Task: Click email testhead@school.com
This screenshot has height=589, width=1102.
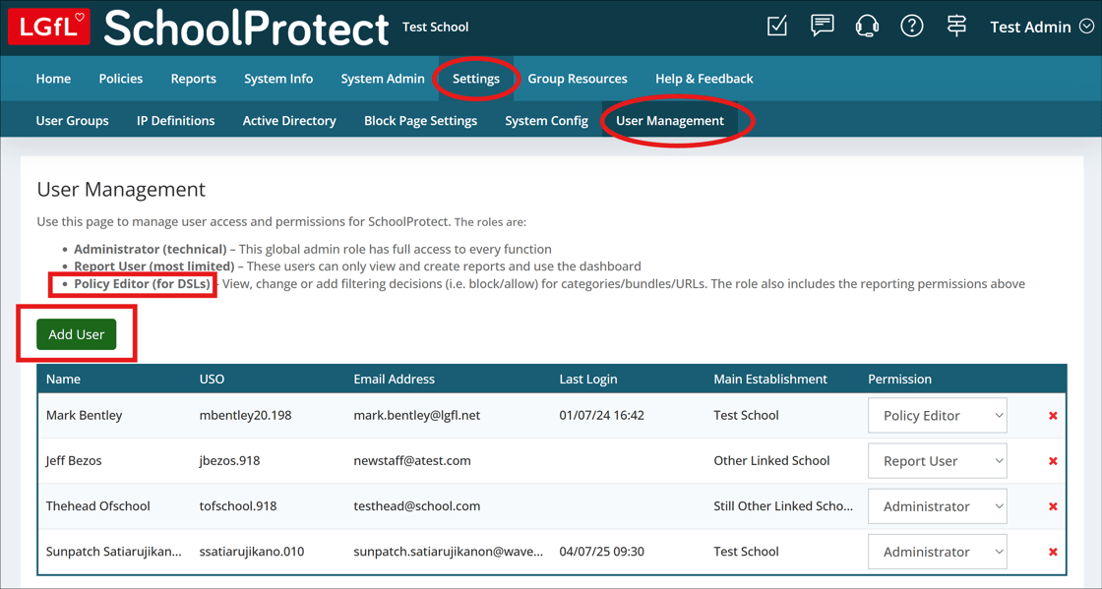Action: point(417,506)
